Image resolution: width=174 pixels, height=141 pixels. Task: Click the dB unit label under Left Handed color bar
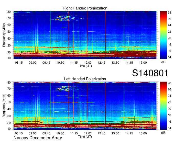[163, 133]
